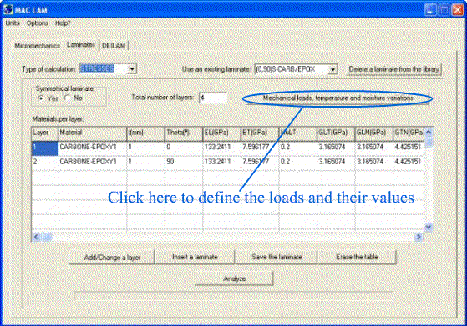Switch to the DEILAM tab

[x=114, y=46]
